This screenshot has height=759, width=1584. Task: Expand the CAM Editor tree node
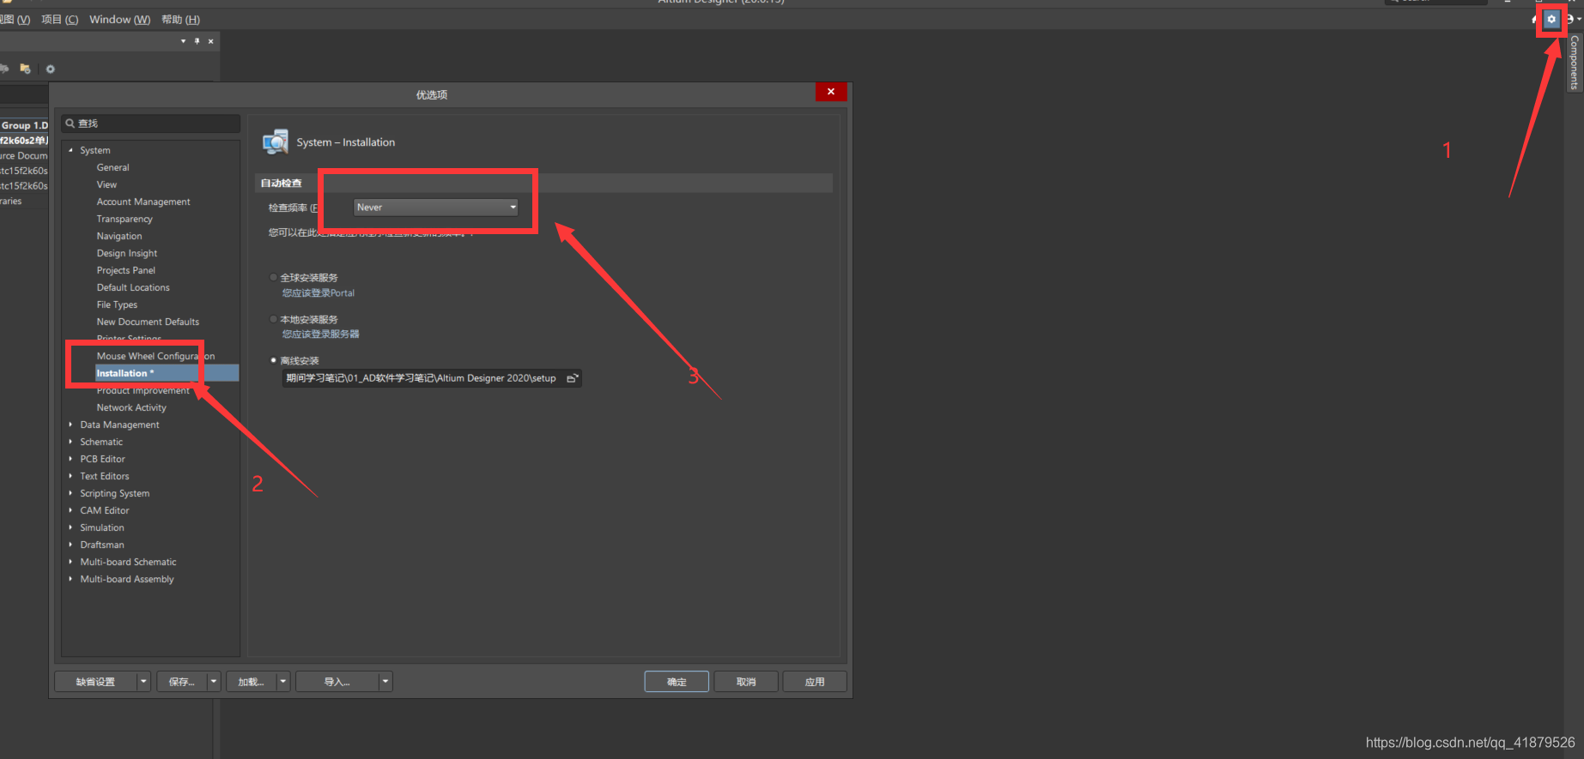(x=70, y=510)
